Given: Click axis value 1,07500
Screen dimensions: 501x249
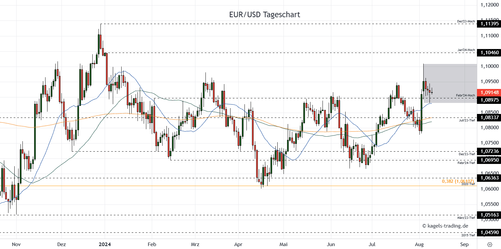Looking at the screenshot, I should click(490, 143).
